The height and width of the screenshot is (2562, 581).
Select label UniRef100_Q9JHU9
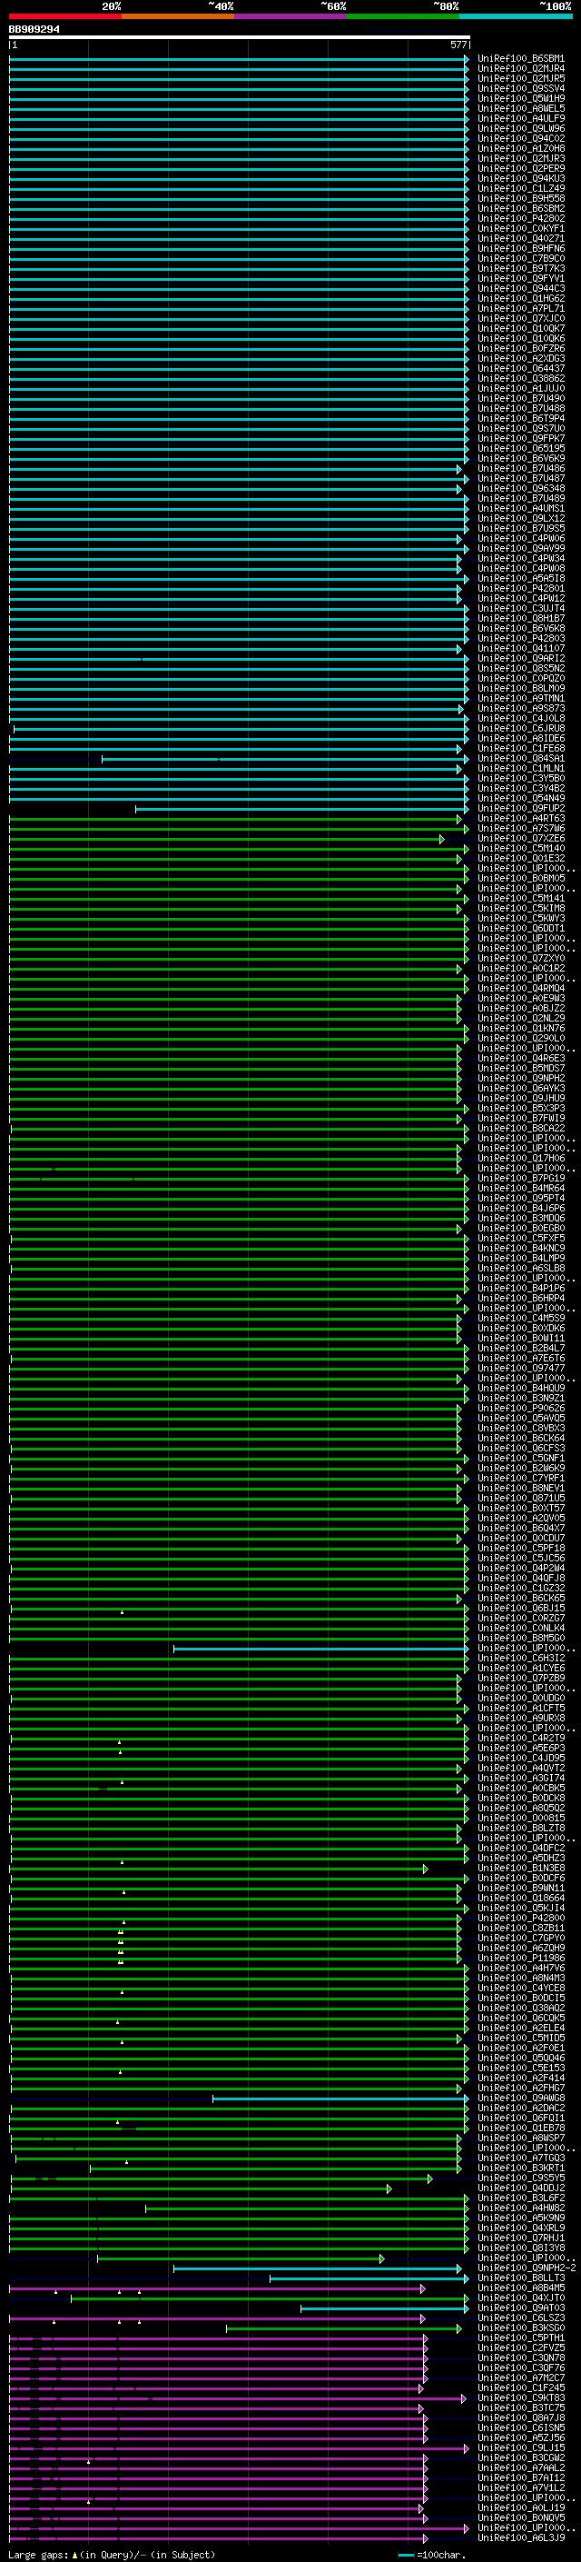[x=521, y=1099]
